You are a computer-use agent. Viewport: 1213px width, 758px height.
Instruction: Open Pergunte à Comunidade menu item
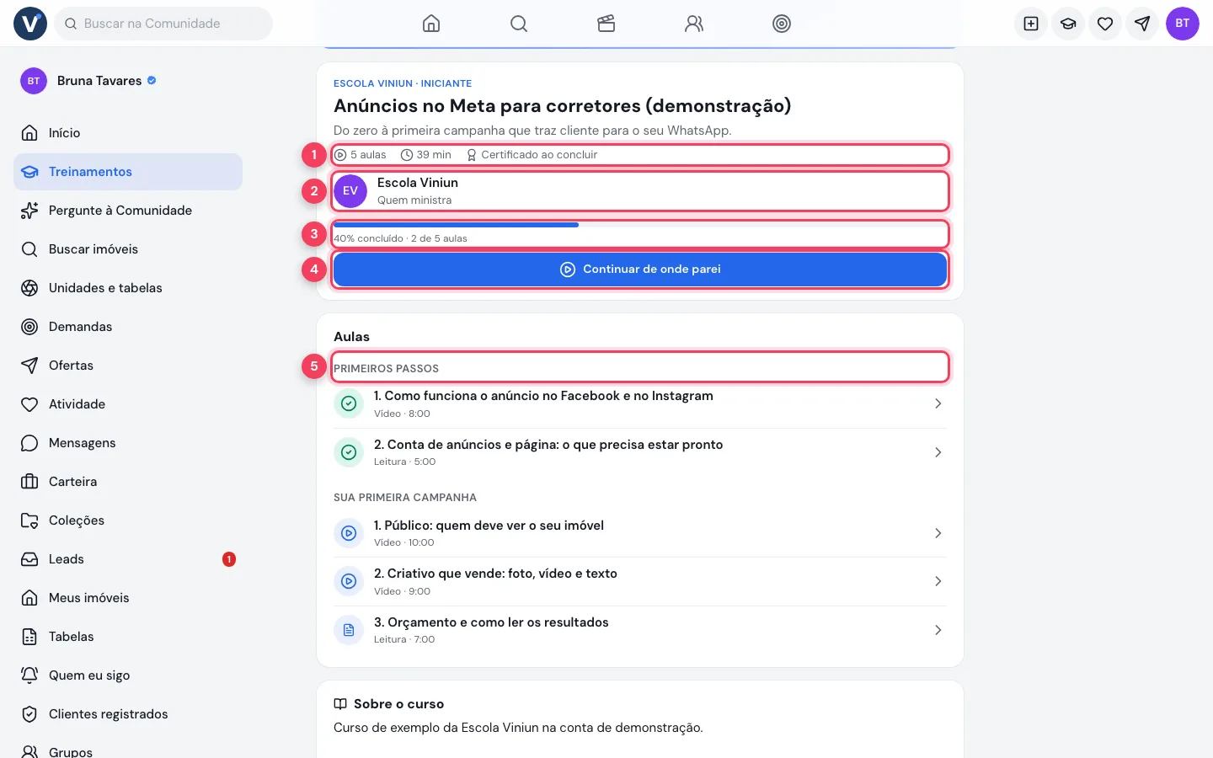click(x=128, y=211)
